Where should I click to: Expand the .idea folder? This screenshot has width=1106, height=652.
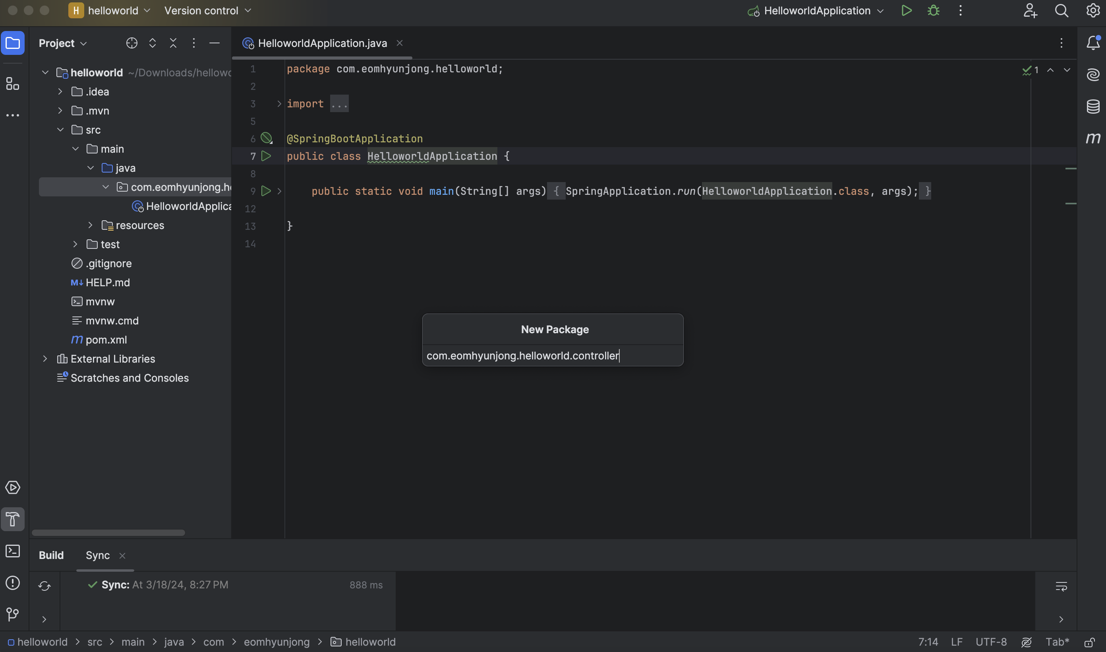[60, 92]
